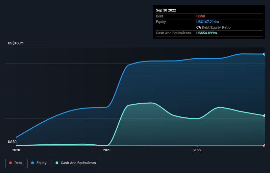The width and height of the screenshot is (270, 173).
Task: Click the Sep 30 2022 tooltip date
Action: pyautogui.click(x=166, y=10)
